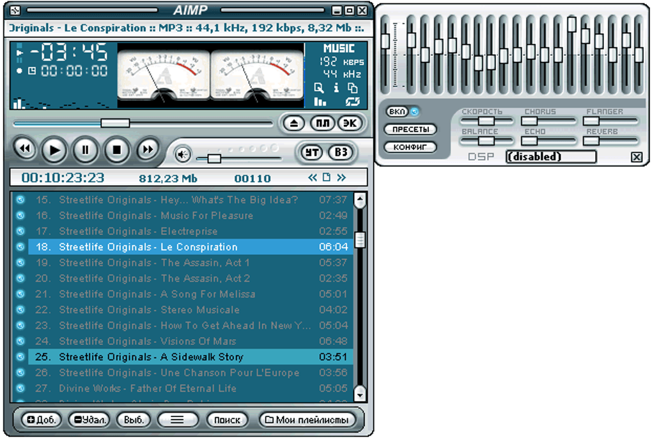Click the visualization bars icon in display
This screenshot has height=440, width=652.
click(x=320, y=102)
